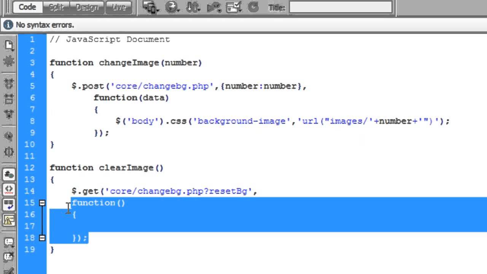
Task: Switch to Split view
Action: pos(56,7)
